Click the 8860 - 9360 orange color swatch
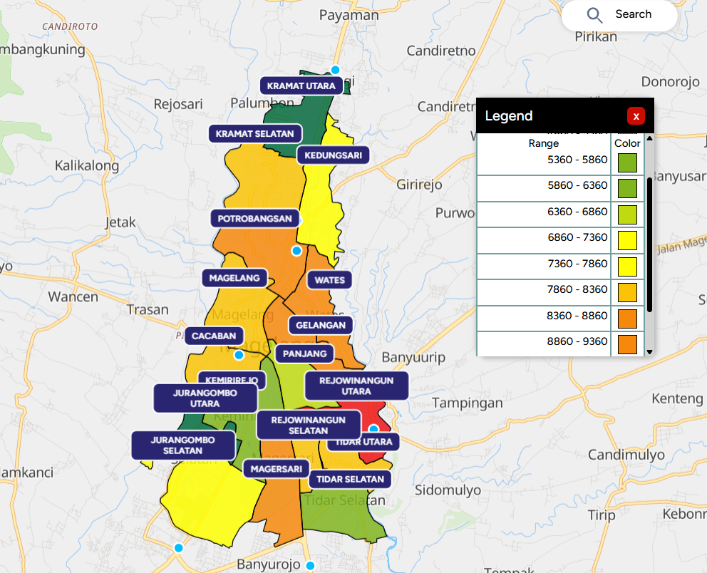Image resolution: width=707 pixels, height=573 pixels. click(627, 344)
